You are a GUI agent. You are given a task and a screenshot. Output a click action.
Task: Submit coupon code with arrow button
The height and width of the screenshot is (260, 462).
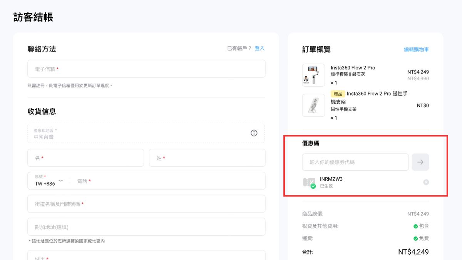click(420, 162)
